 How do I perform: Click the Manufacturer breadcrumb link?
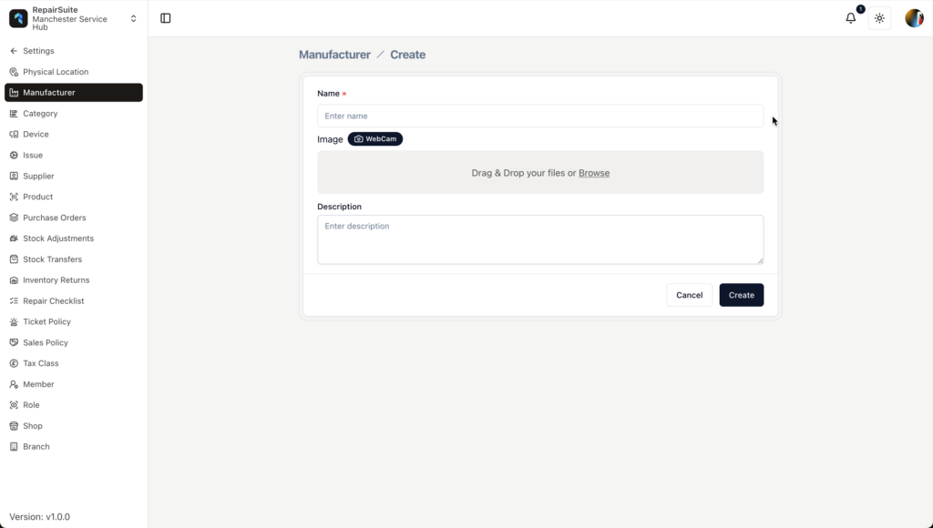(x=334, y=55)
